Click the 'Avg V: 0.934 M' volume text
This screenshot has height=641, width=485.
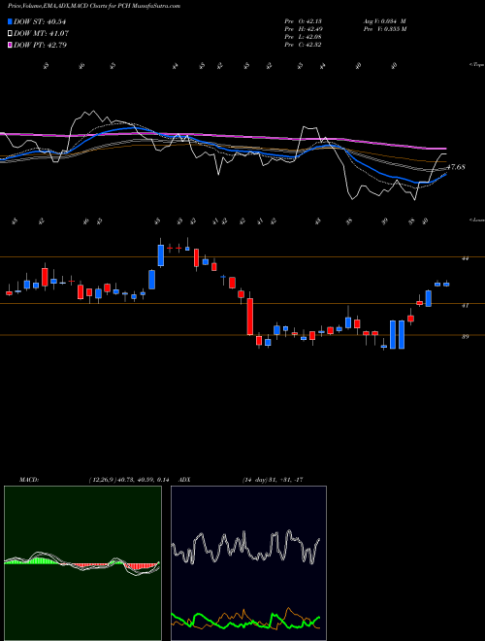[x=384, y=21]
